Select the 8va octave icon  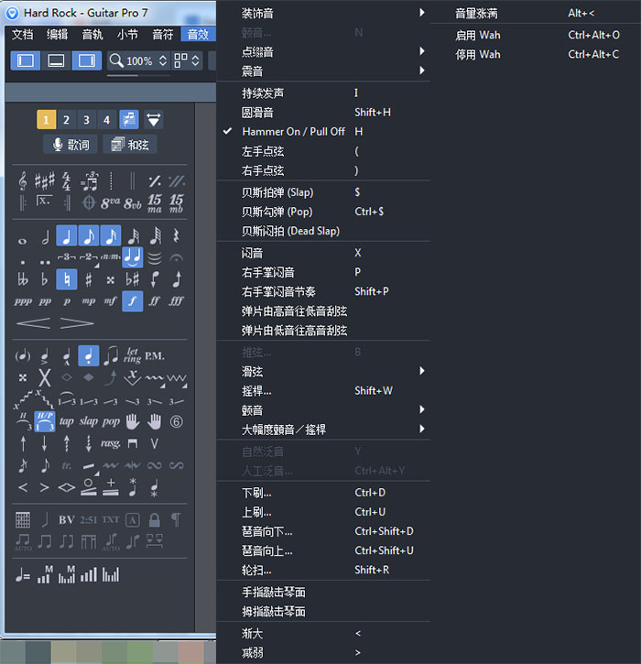(x=110, y=203)
